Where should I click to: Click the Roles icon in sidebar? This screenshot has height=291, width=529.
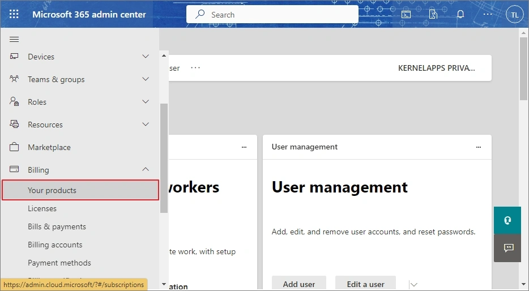coord(14,101)
